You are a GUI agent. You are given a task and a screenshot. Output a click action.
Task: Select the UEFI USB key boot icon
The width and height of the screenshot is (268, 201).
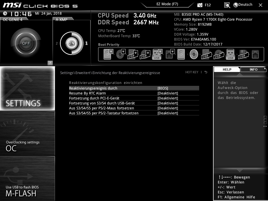(x=157, y=54)
